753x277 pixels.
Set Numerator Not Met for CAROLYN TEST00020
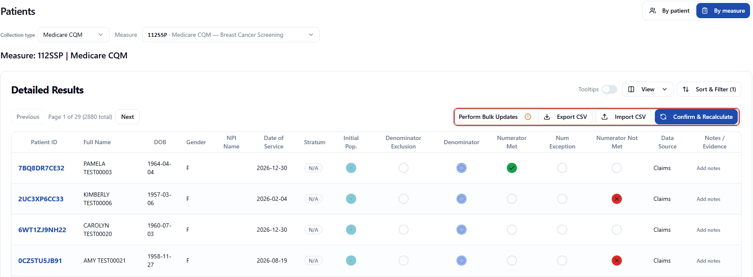click(617, 230)
